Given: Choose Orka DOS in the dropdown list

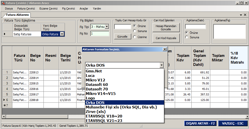Looking at the screenshot, I should coord(125,103).
